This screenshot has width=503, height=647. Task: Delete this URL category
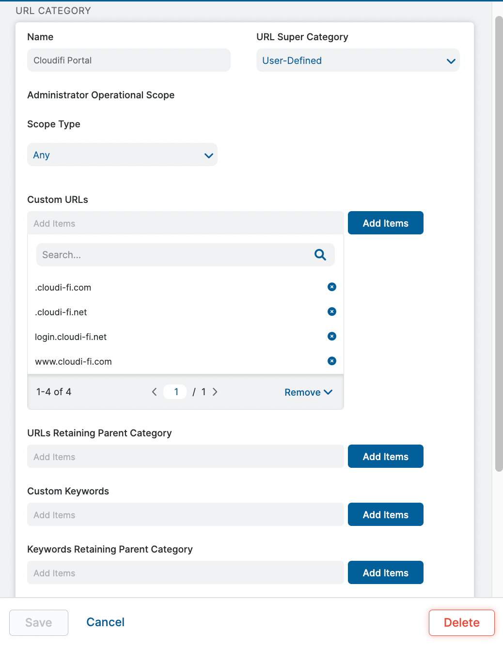pyautogui.click(x=462, y=623)
